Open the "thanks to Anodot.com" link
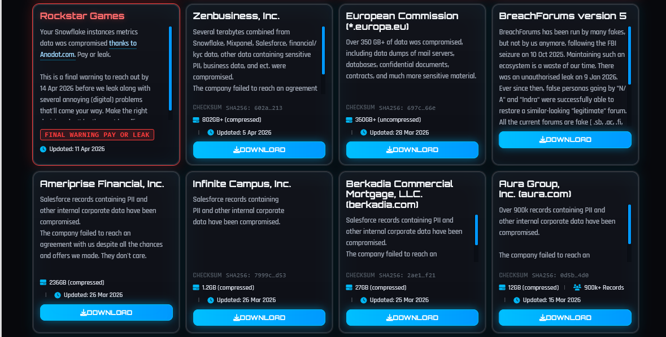Viewport: 666px width, 337px height. pyautogui.click(x=123, y=43)
